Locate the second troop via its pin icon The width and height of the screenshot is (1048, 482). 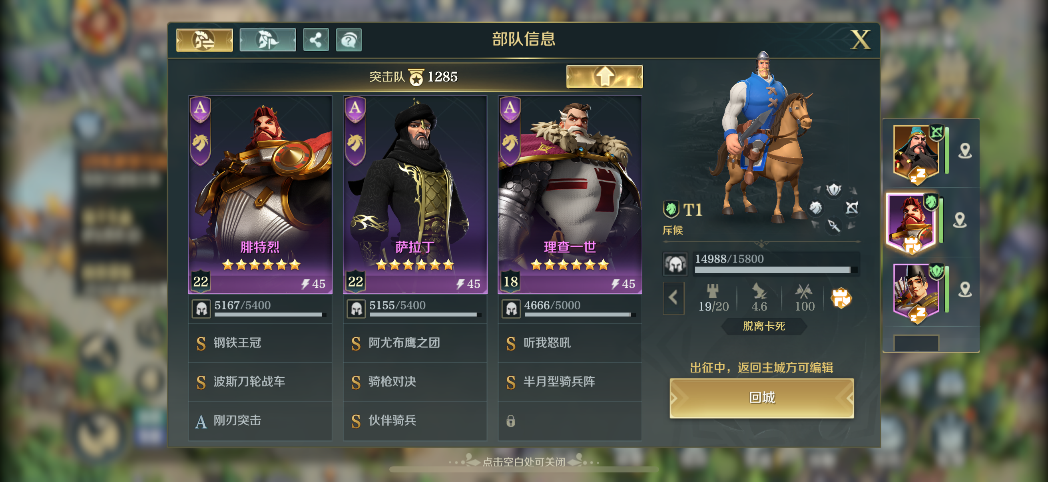click(960, 220)
